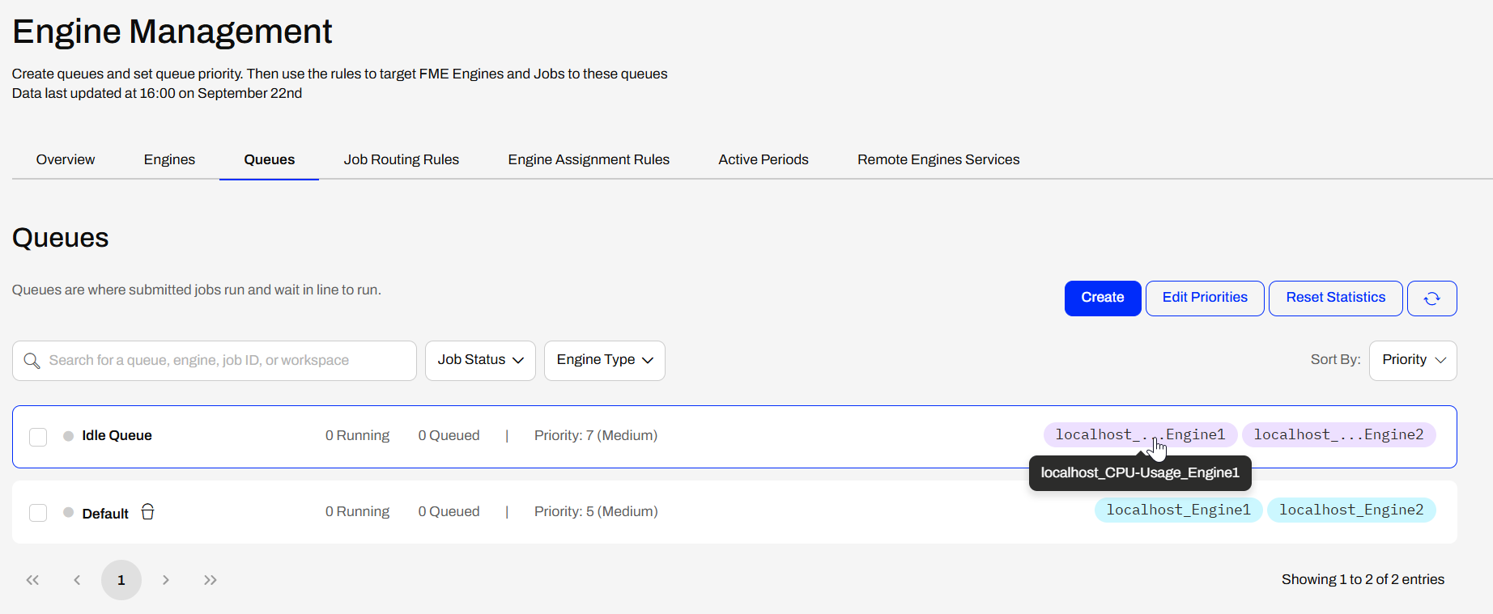Open the Sort By Priority dropdown
Viewport: 1493px width, 614px height.
click(x=1413, y=360)
